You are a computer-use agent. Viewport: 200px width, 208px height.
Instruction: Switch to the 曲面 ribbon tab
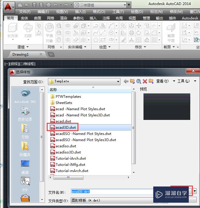(38, 18)
